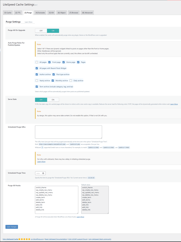
Task: Click the Save Changes button
Action: coord(12,227)
